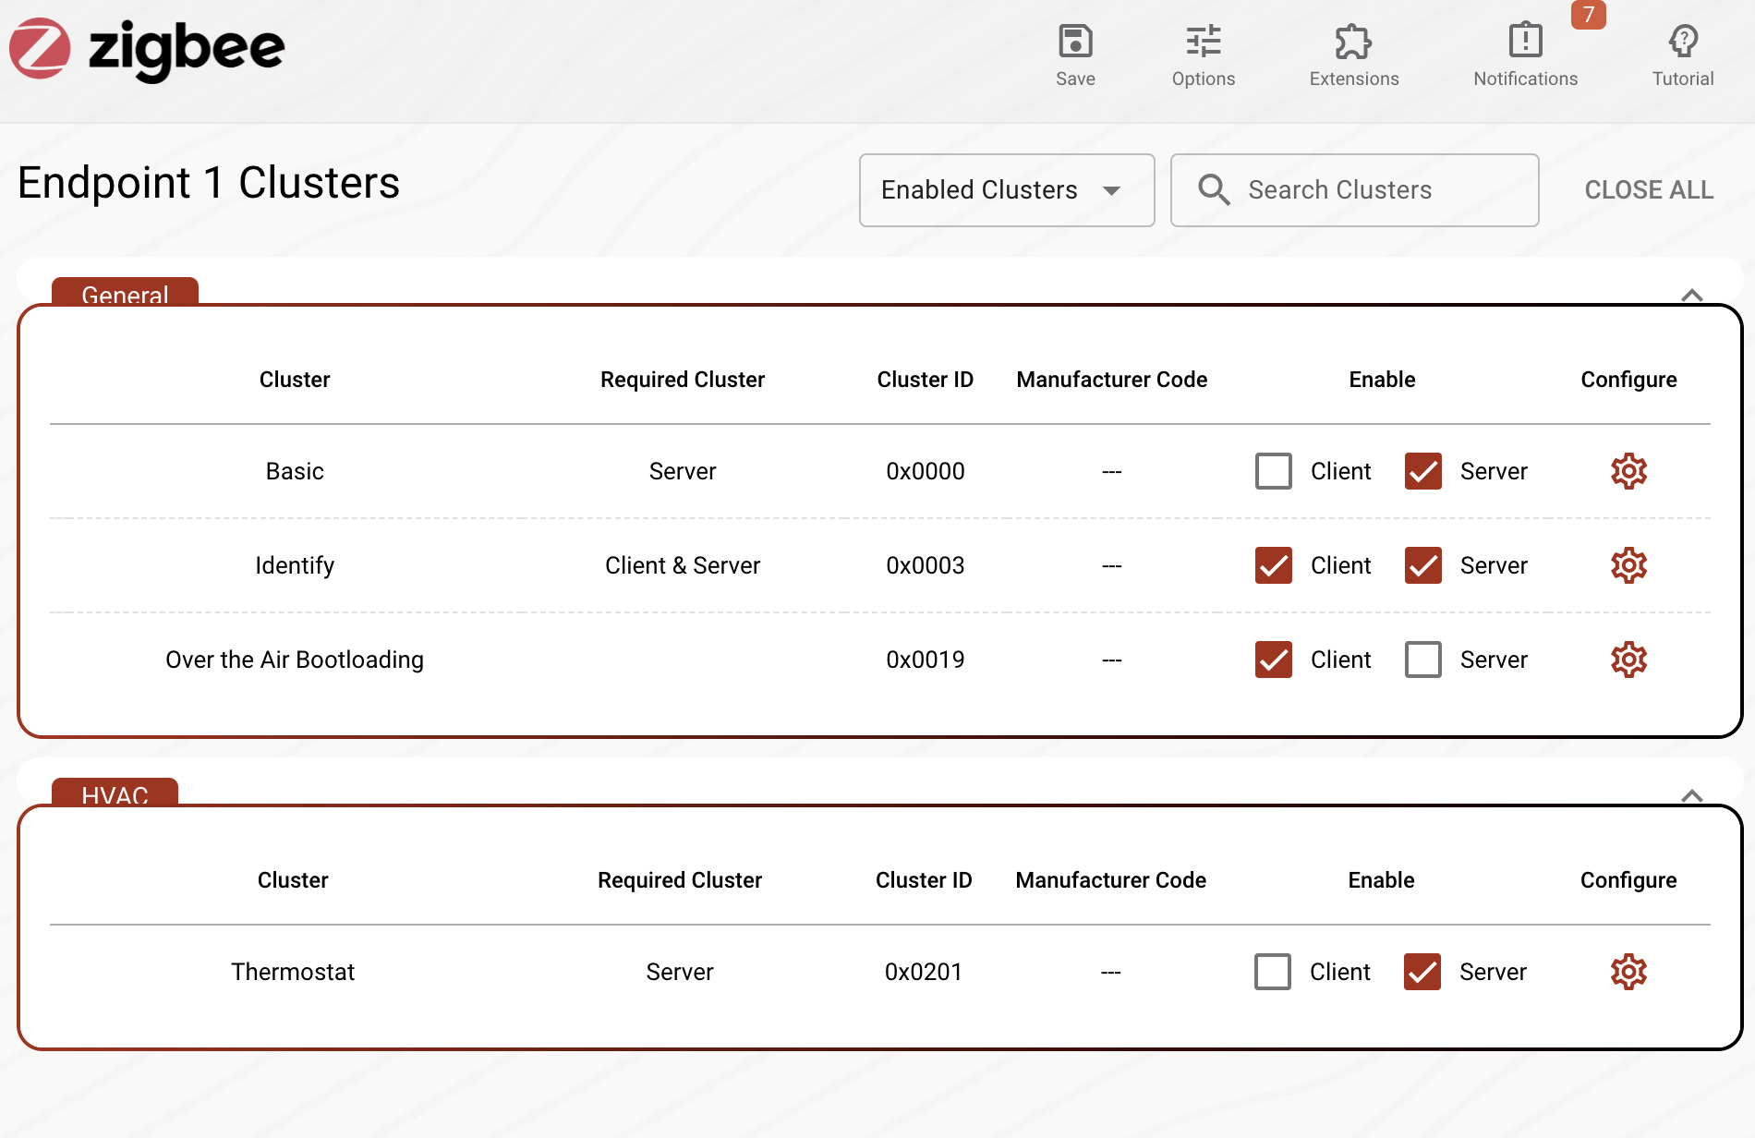The image size is (1755, 1138).
Task: Uncheck Server for Identify cluster
Action: pyautogui.click(x=1422, y=565)
